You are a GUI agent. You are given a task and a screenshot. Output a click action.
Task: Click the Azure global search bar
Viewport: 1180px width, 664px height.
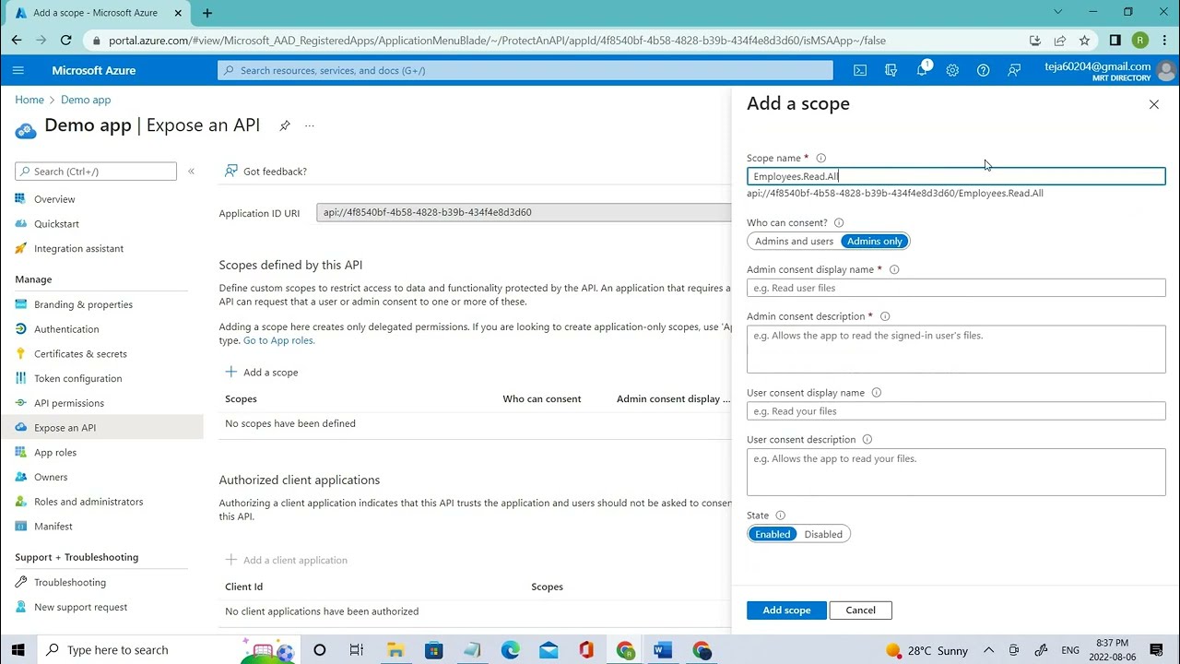525,70
